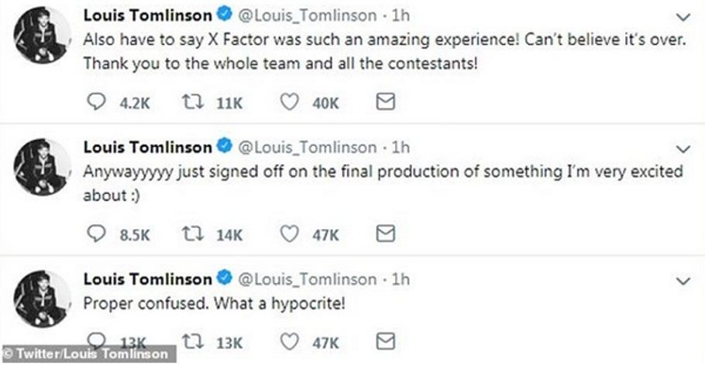The height and width of the screenshot is (365, 705).
Task: Expand options chevron on 'final production' tweet
Action: 683,148
